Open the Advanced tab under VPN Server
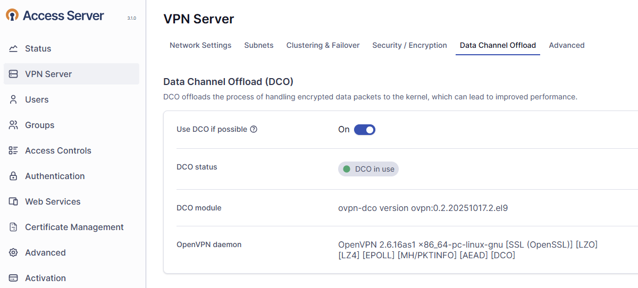638x288 pixels. point(567,45)
